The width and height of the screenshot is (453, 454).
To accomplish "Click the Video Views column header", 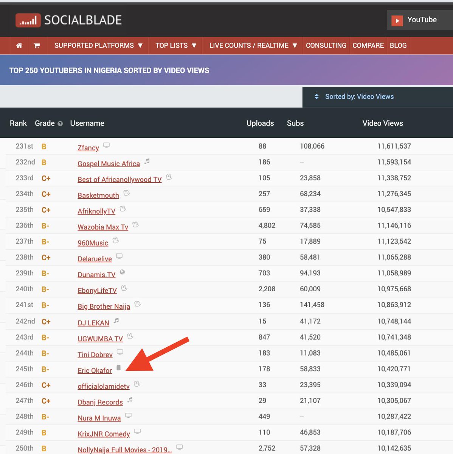I will (383, 123).
